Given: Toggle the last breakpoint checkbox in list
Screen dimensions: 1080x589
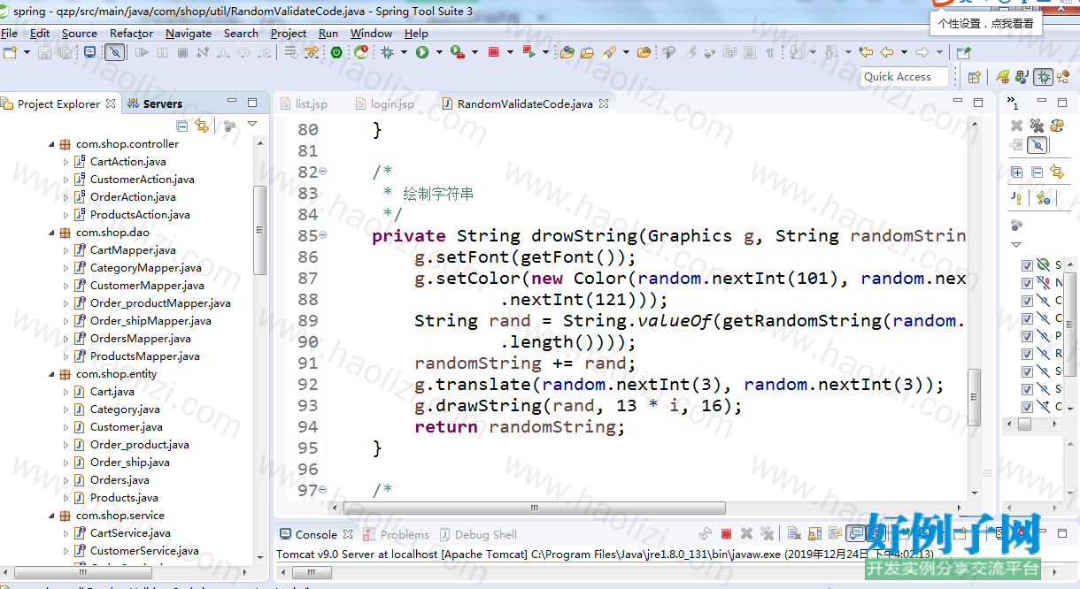Looking at the screenshot, I should pyautogui.click(x=1027, y=407).
